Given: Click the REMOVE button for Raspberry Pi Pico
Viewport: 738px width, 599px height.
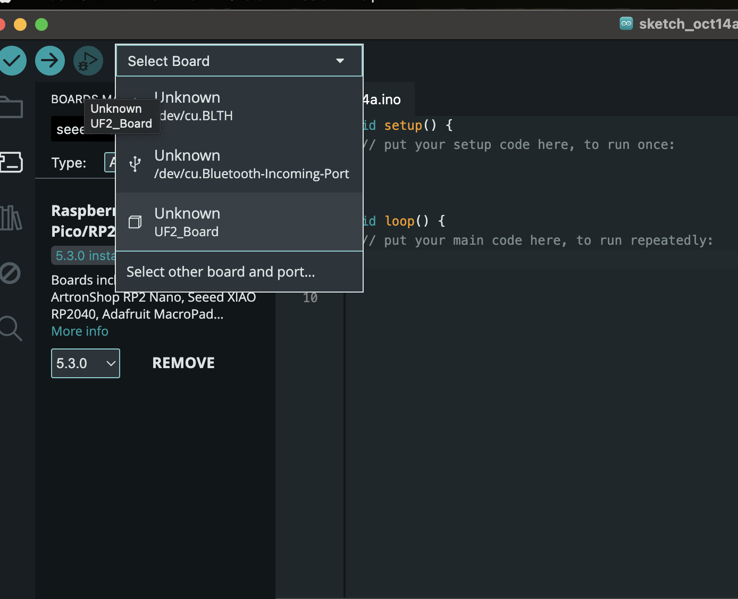Looking at the screenshot, I should [x=183, y=363].
